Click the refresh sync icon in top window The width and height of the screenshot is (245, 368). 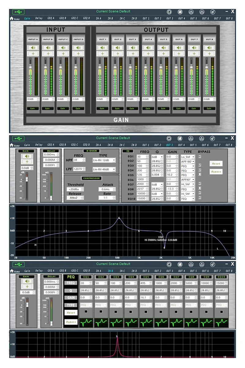click(x=169, y=12)
